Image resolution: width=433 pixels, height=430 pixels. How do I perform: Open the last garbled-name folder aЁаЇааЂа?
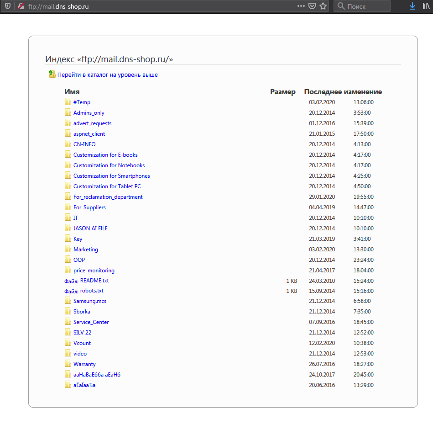click(84, 385)
